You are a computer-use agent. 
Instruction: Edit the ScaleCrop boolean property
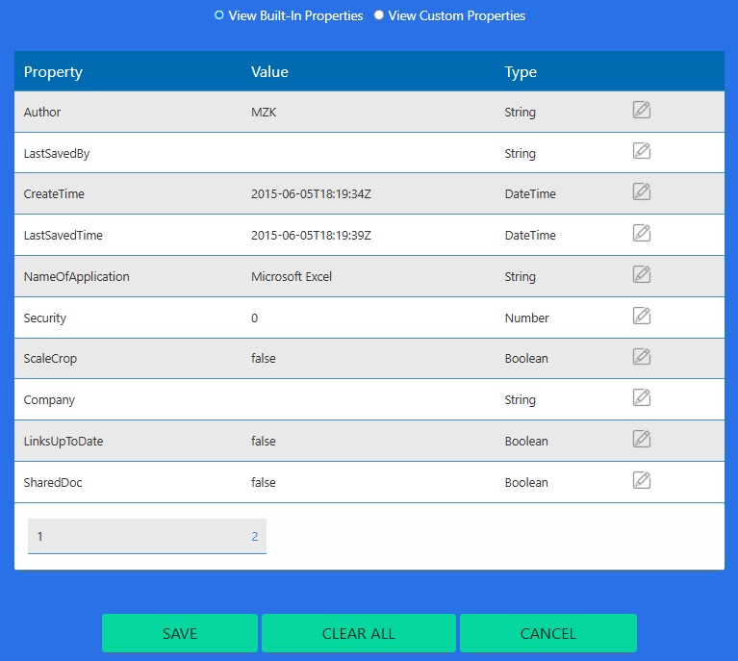pyautogui.click(x=642, y=356)
